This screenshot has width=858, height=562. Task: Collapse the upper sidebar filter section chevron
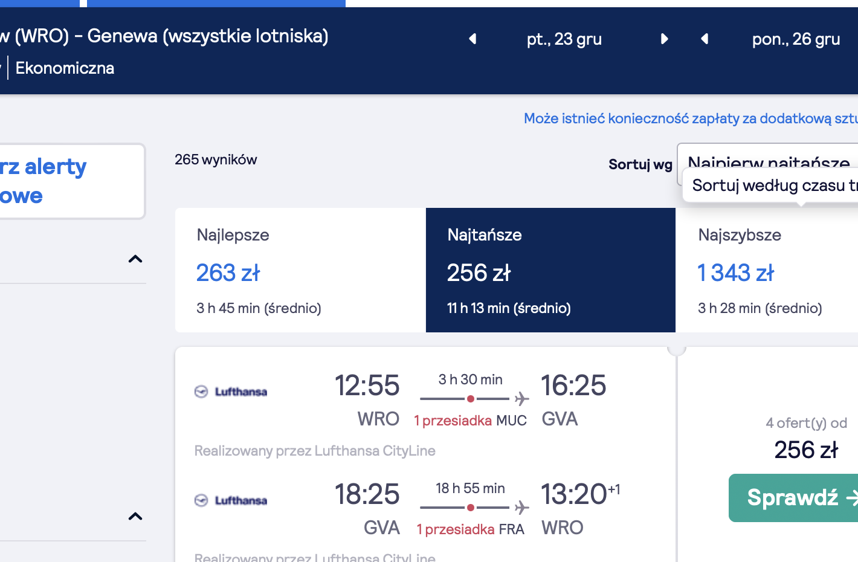pos(135,259)
